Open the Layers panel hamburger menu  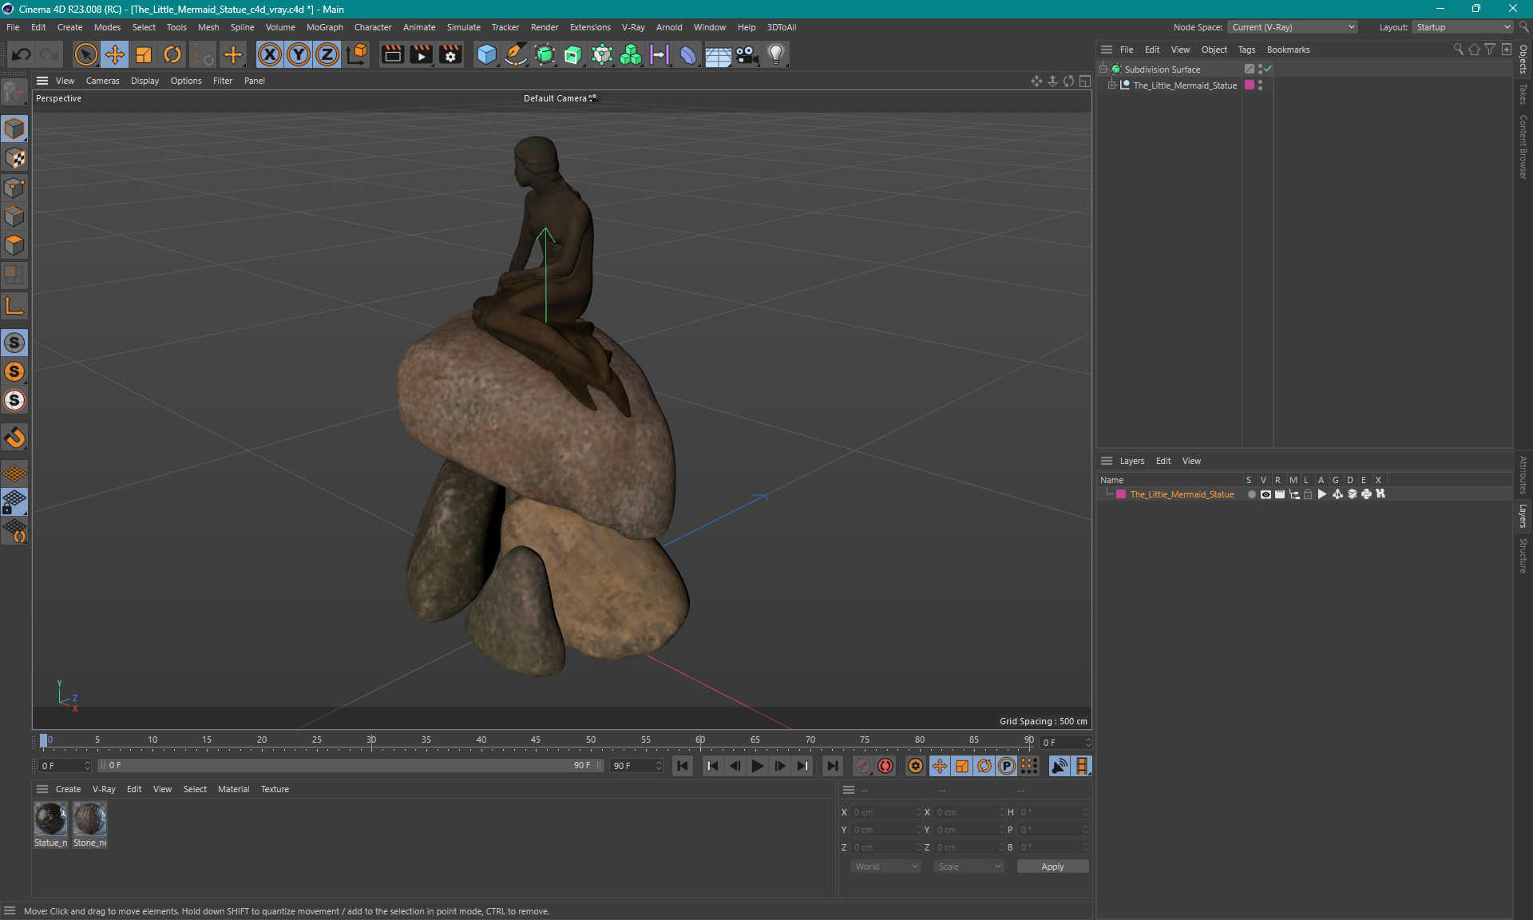coord(1107,461)
